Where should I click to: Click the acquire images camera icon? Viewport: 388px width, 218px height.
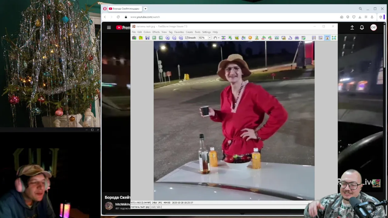point(134,38)
